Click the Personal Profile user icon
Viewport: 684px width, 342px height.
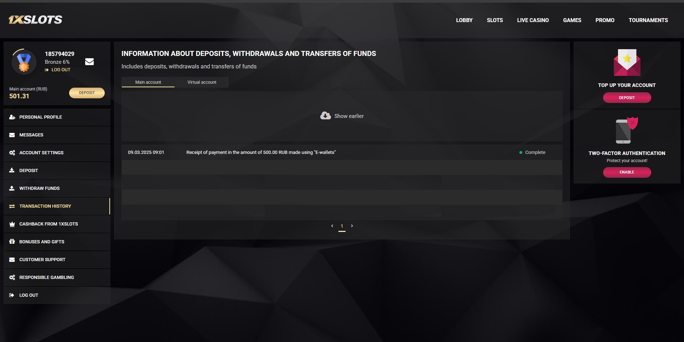pyautogui.click(x=12, y=117)
